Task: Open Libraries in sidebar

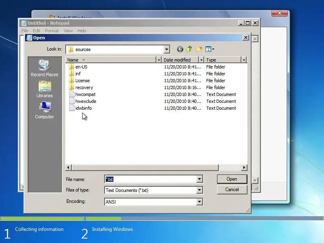Action: 45,90
